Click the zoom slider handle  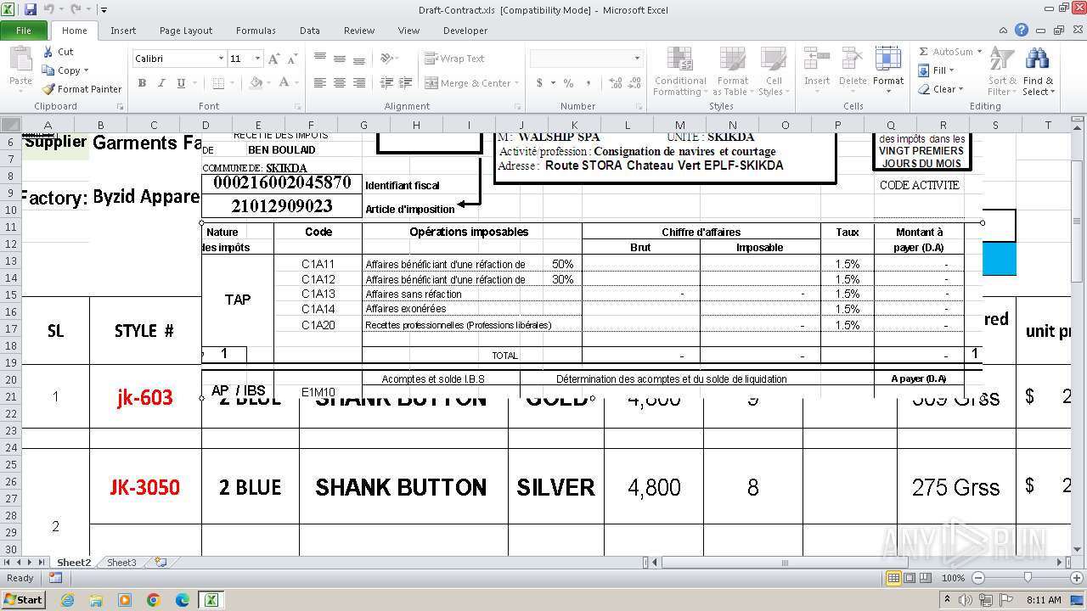(1028, 578)
